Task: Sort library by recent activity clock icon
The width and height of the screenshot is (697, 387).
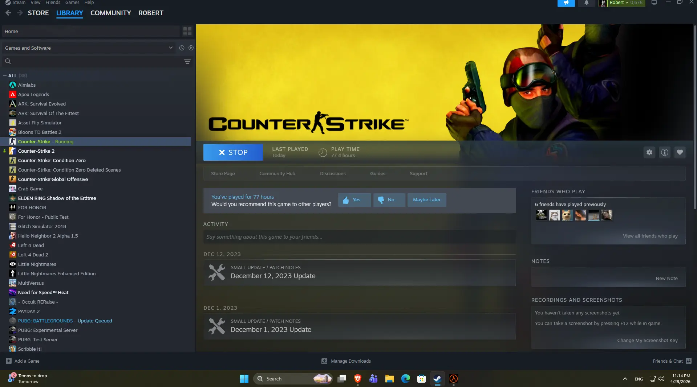Action: click(x=182, y=48)
